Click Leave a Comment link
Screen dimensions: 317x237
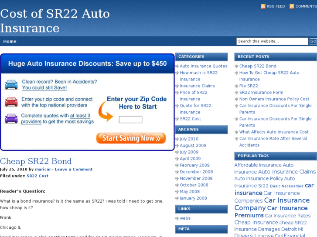[x=74, y=169]
